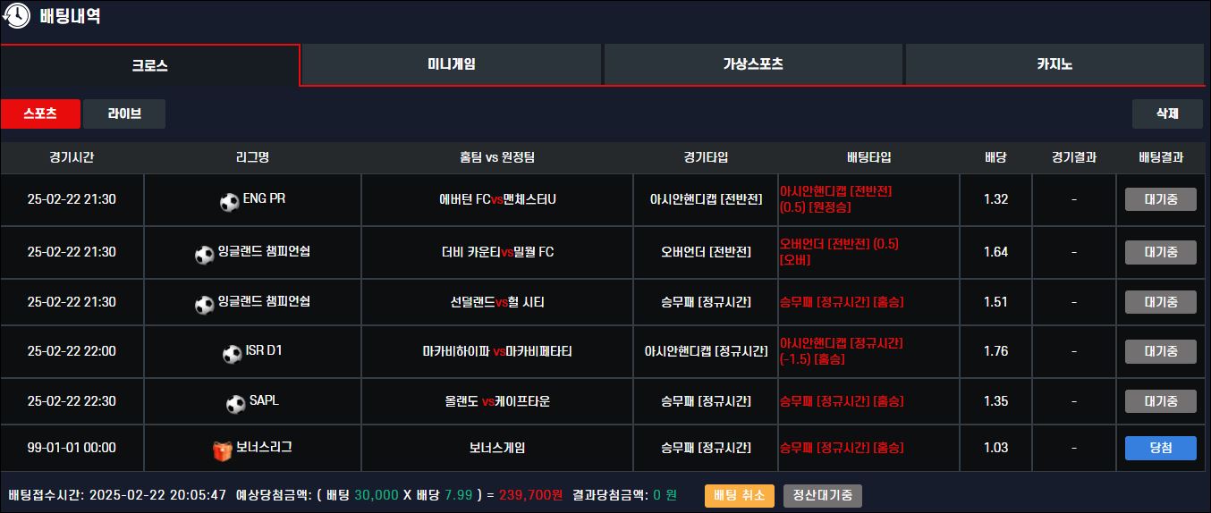The height and width of the screenshot is (513, 1211).
Task: Click the orange 배팅 취소 button
Action: (x=740, y=495)
